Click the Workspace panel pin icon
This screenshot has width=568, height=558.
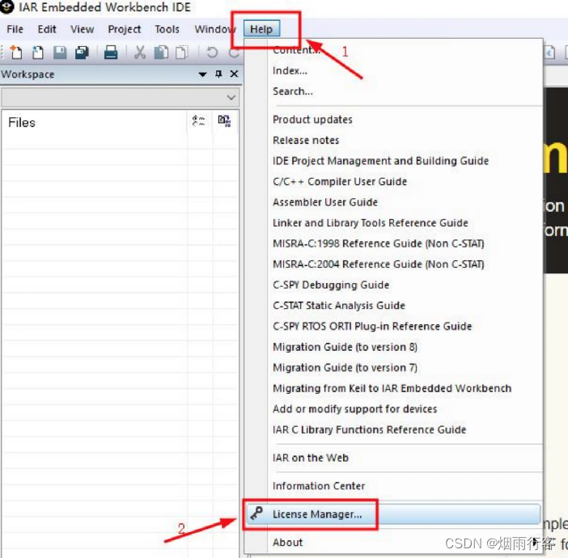tap(218, 74)
